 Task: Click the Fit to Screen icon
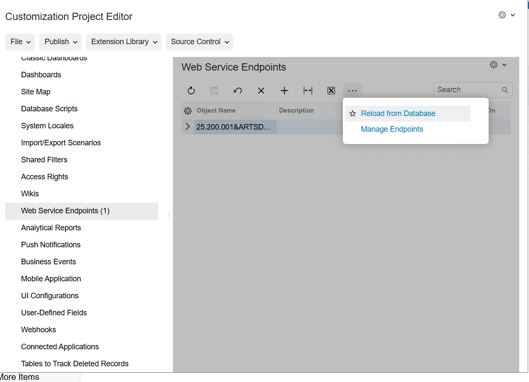pyautogui.click(x=308, y=91)
